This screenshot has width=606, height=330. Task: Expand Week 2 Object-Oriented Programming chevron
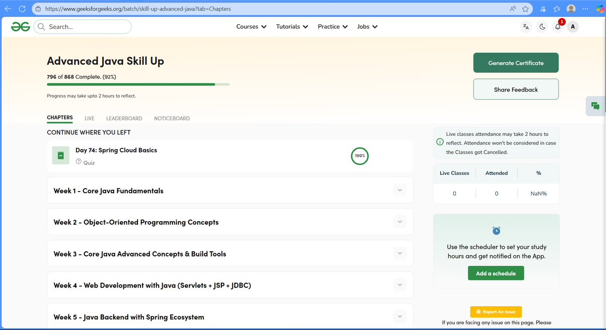(400, 222)
